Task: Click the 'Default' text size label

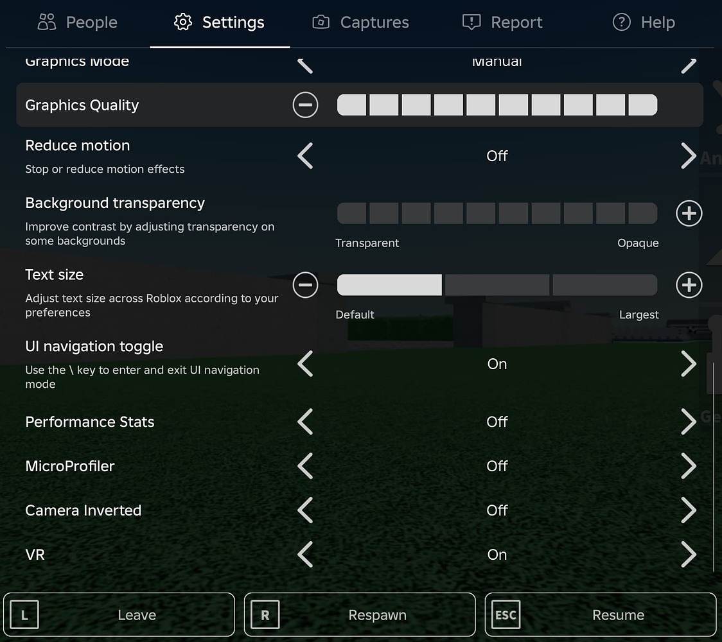Action: pyautogui.click(x=355, y=315)
